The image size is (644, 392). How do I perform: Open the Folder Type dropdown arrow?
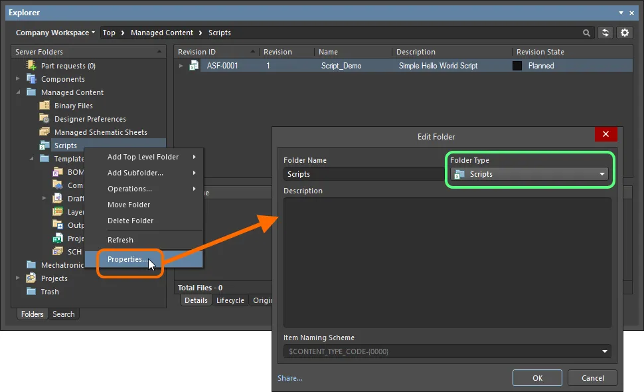point(602,174)
